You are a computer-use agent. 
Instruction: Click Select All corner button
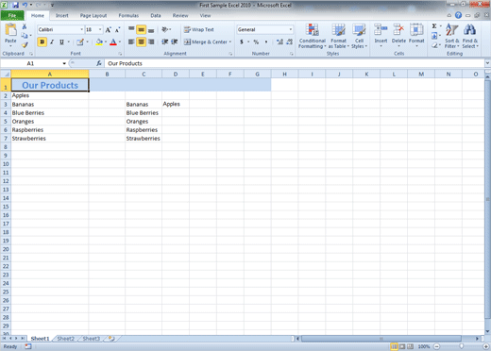6,75
